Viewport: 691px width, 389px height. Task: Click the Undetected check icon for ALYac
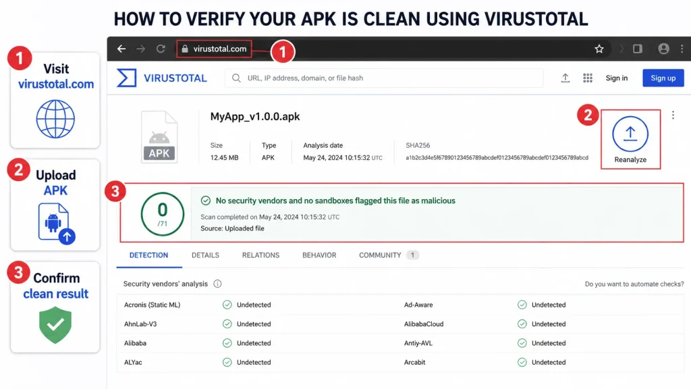point(227,362)
